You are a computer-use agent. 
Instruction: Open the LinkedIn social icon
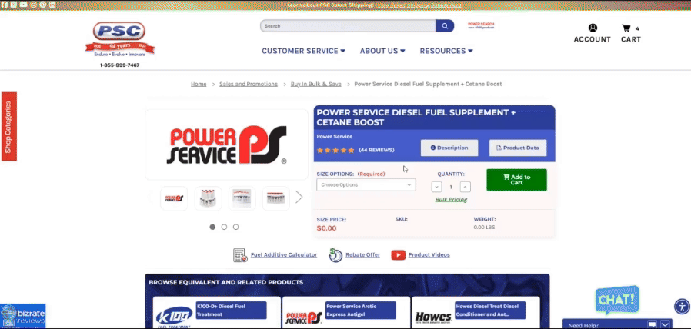pyautogui.click(x=52, y=5)
